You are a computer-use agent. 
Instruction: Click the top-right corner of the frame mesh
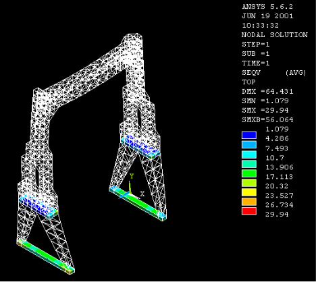[141, 36]
